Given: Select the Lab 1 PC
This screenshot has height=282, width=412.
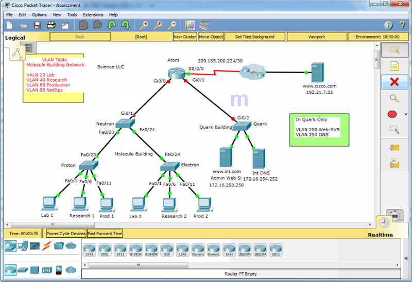Looking at the screenshot, I should 49,204.
